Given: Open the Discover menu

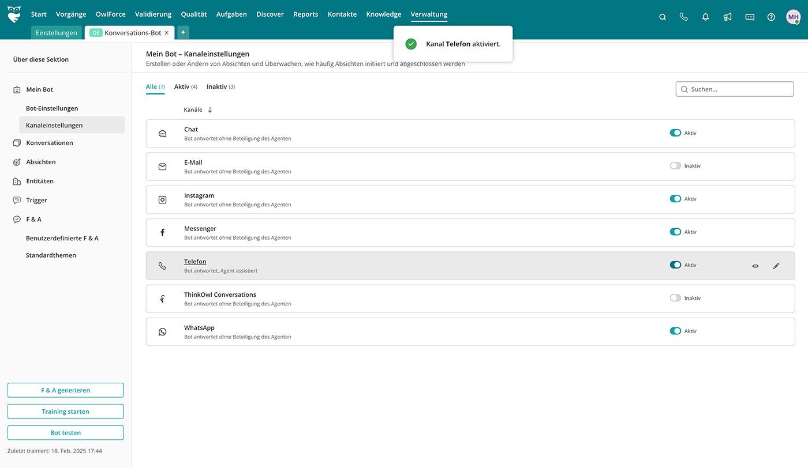Looking at the screenshot, I should tap(270, 14).
